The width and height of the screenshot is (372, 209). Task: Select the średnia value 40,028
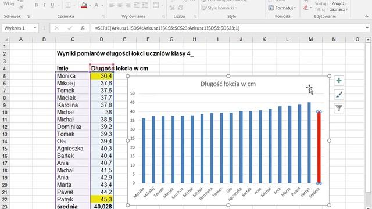click(x=102, y=207)
